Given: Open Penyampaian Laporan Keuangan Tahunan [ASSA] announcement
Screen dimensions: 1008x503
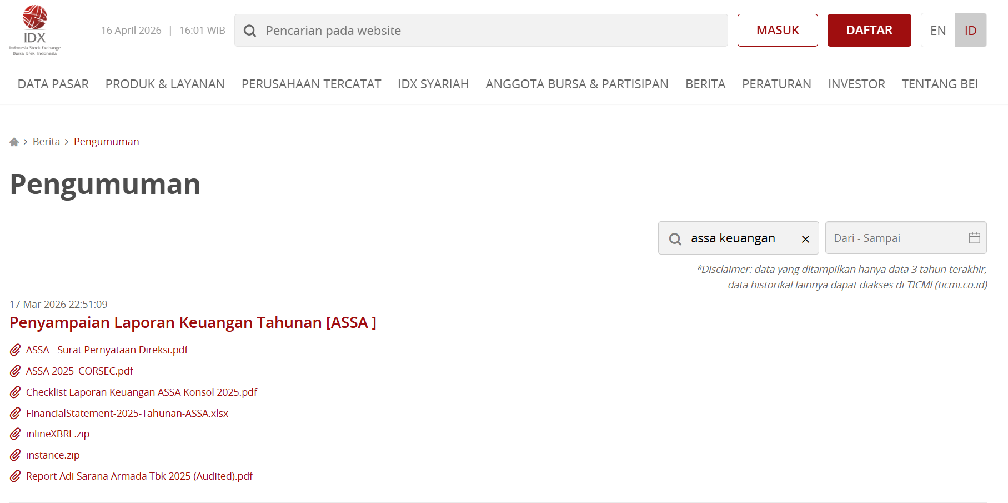Looking at the screenshot, I should point(193,323).
